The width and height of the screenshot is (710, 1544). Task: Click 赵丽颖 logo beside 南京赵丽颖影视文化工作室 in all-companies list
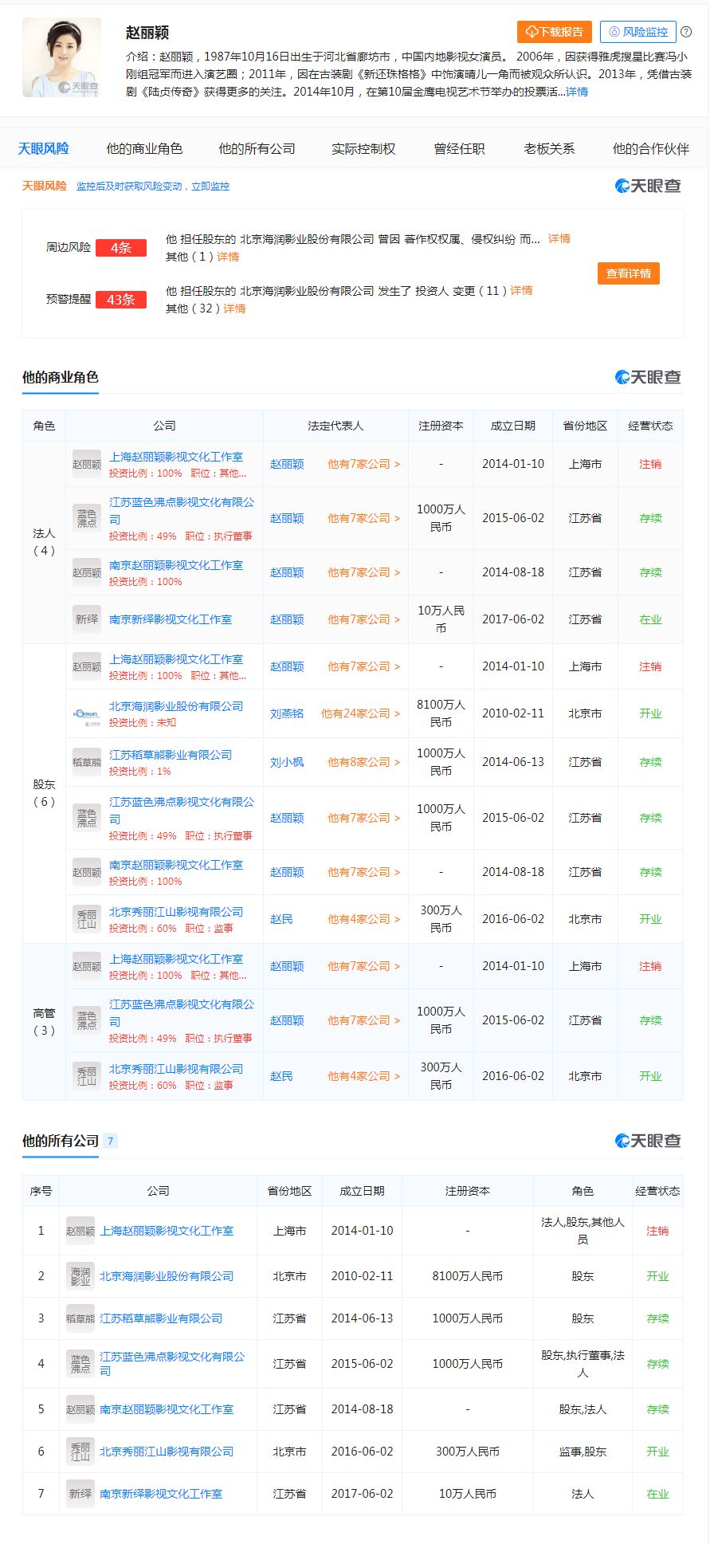[x=80, y=1409]
